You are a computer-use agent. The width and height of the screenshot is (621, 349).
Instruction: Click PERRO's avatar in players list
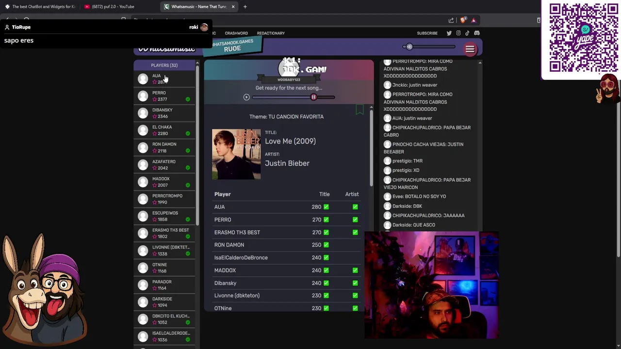143,96
